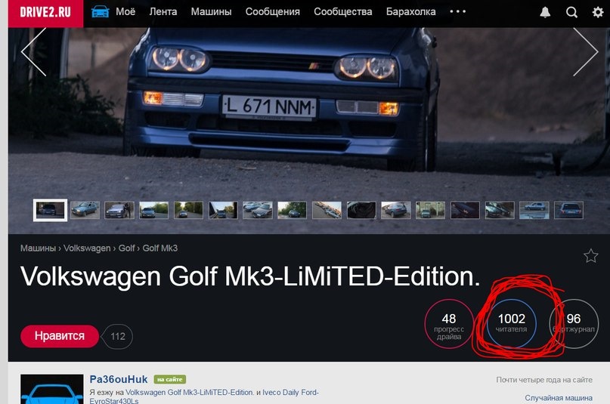
Task: Open Volkswagen Golf Mk3-LiMiTED-Edition link in bio
Action: (x=190, y=393)
